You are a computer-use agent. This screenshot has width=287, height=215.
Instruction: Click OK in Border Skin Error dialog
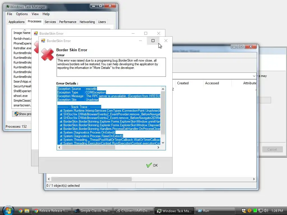pyautogui.click(x=152, y=165)
